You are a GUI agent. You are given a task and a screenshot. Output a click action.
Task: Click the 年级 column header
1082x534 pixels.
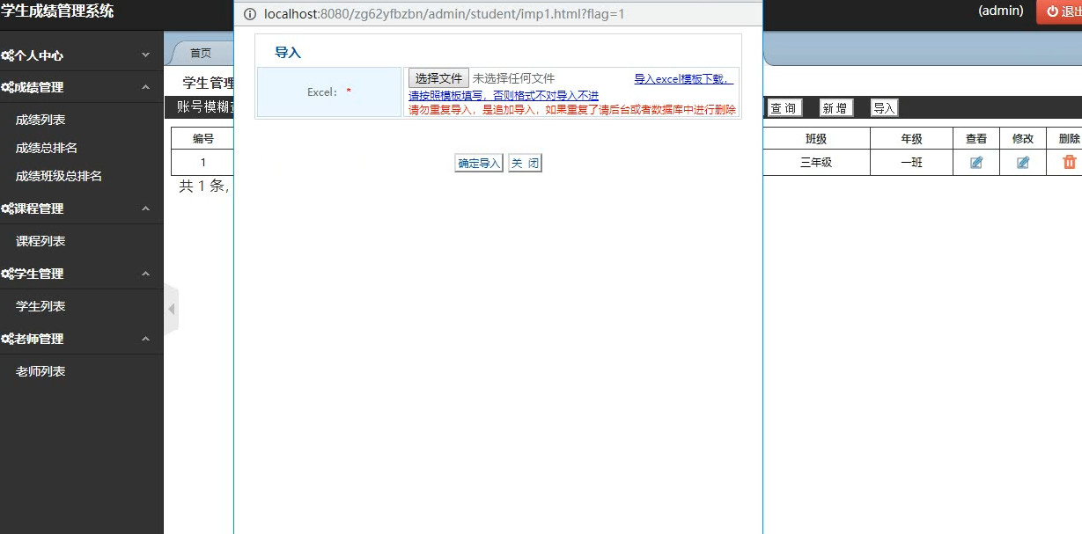coord(911,139)
